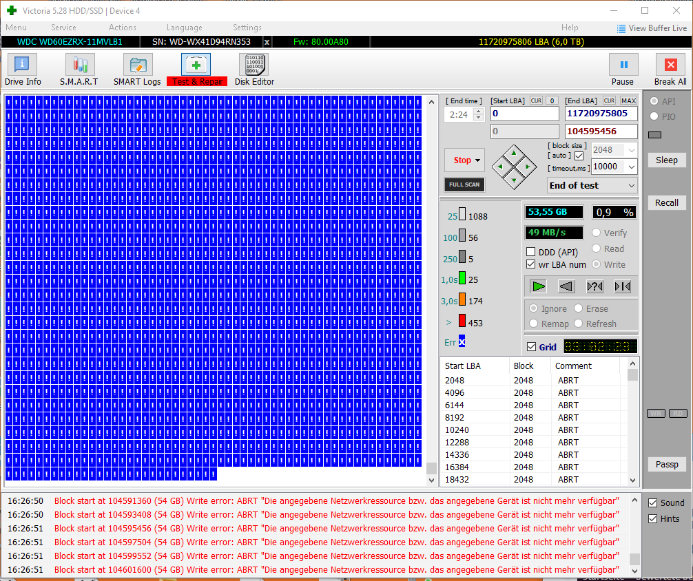The height and width of the screenshot is (581, 693).
Task: Open the Service menu
Action: 63,28
